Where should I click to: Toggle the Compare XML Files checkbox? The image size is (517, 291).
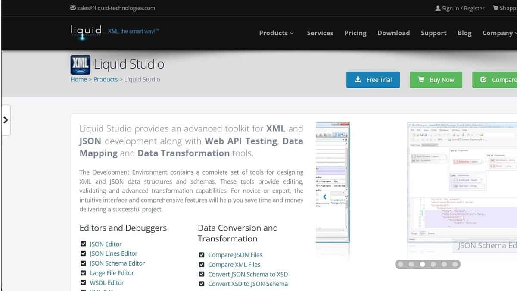(201, 265)
